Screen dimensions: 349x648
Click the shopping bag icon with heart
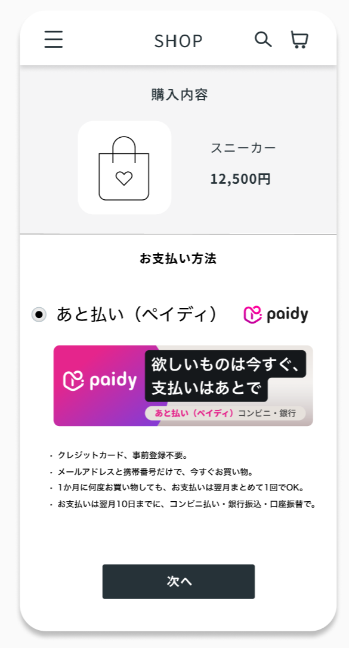pyautogui.click(x=123, y=166)
